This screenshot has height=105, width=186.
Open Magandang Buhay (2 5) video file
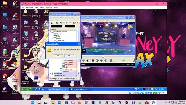click(36, 24)
